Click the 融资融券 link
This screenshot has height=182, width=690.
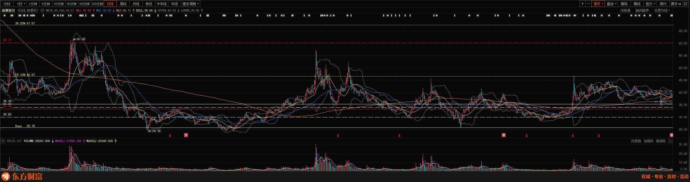click(642, 11)
